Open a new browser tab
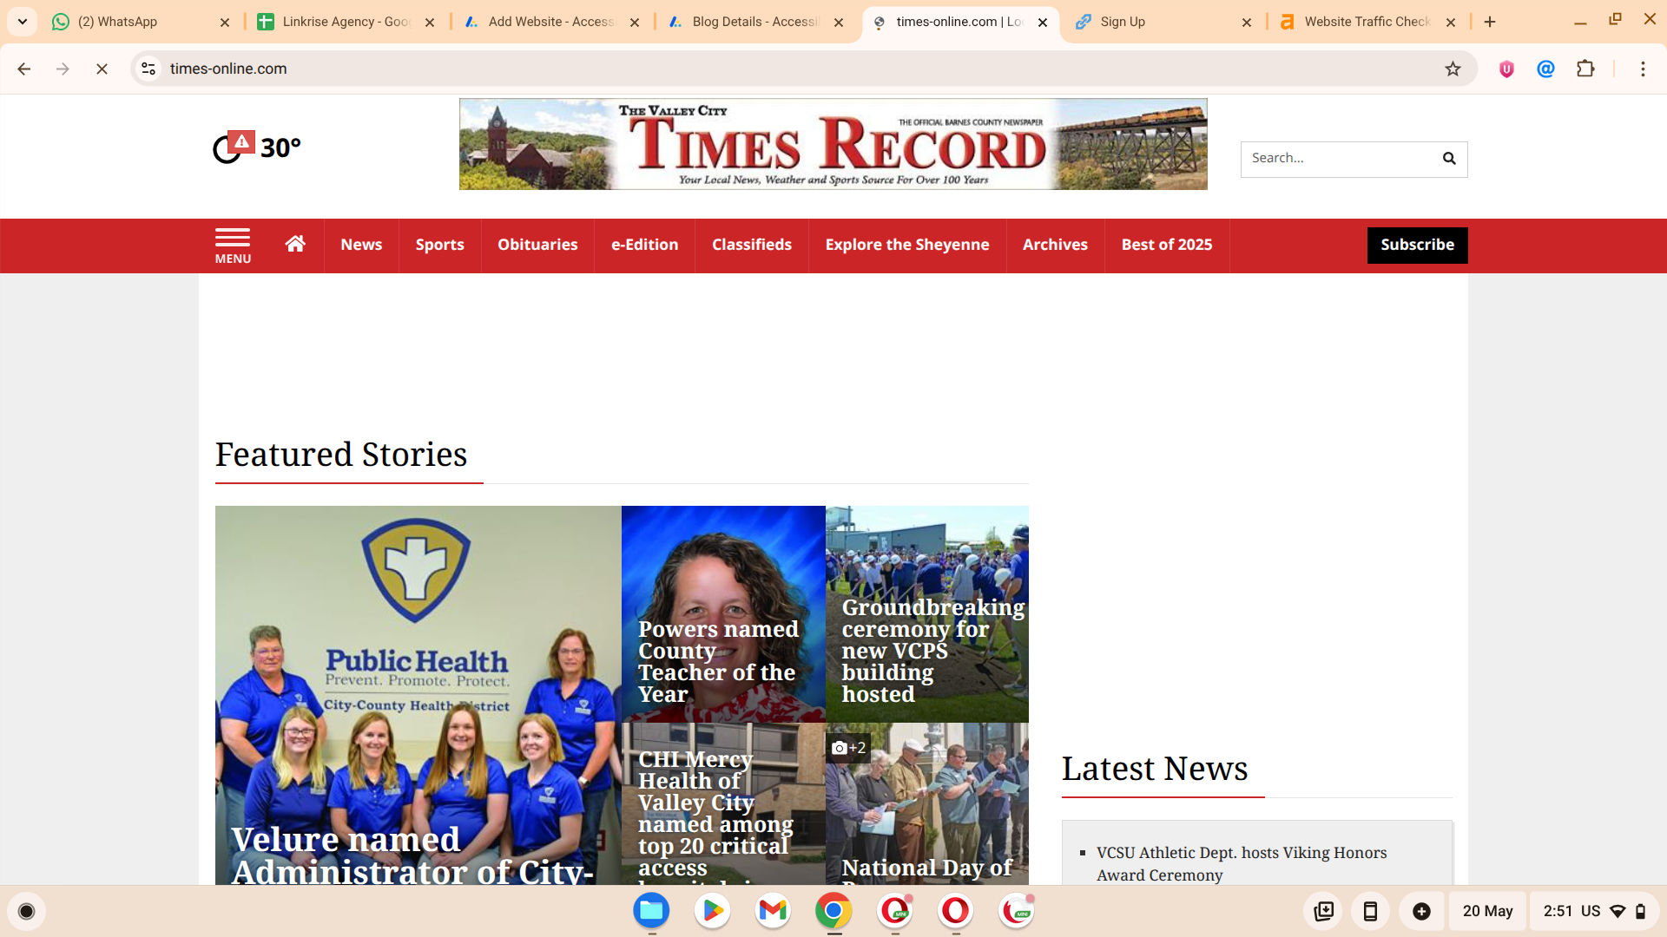This screenshot has height=937, width=1667. 1490,22
